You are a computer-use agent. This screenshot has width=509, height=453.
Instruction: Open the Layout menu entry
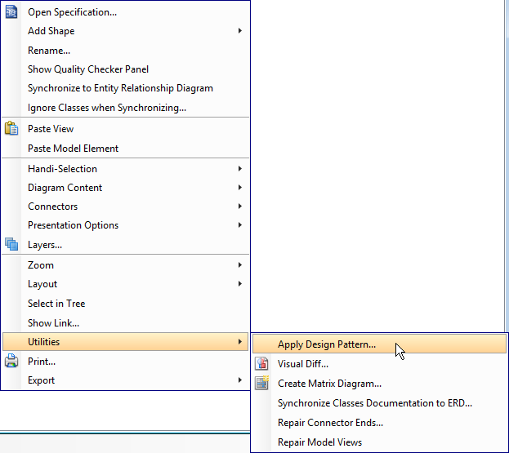coord(125,284)
